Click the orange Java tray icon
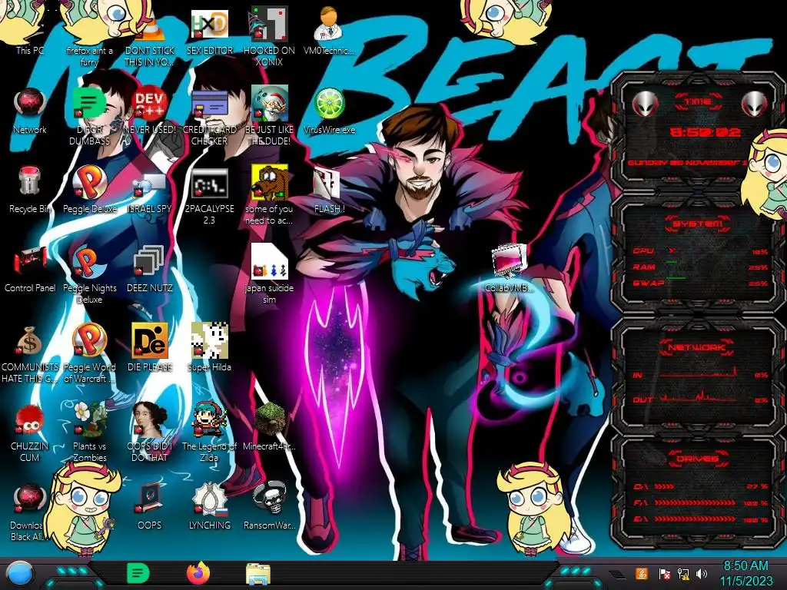The image size is (787, 590). [x=641, y=573]
